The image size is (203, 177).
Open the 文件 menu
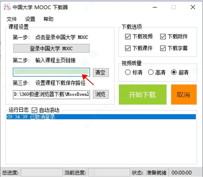point(12,19)
